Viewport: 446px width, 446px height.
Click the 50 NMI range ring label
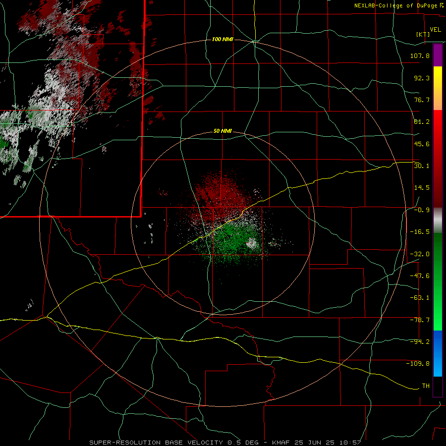[x=223, y=131]
